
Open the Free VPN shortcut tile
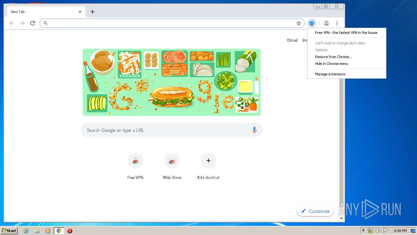tap(136, 166)
